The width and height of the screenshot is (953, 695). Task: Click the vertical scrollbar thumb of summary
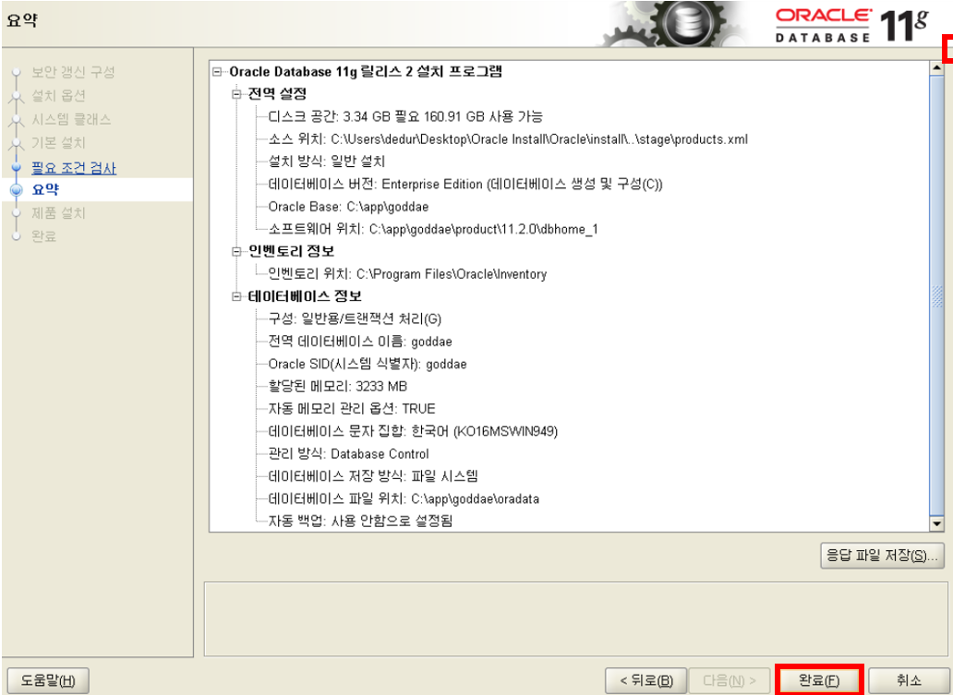[x=936, y=295]
